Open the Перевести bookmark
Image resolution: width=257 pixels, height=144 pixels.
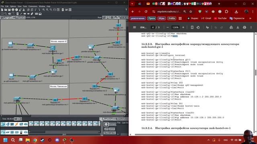(x=237, y=18)
